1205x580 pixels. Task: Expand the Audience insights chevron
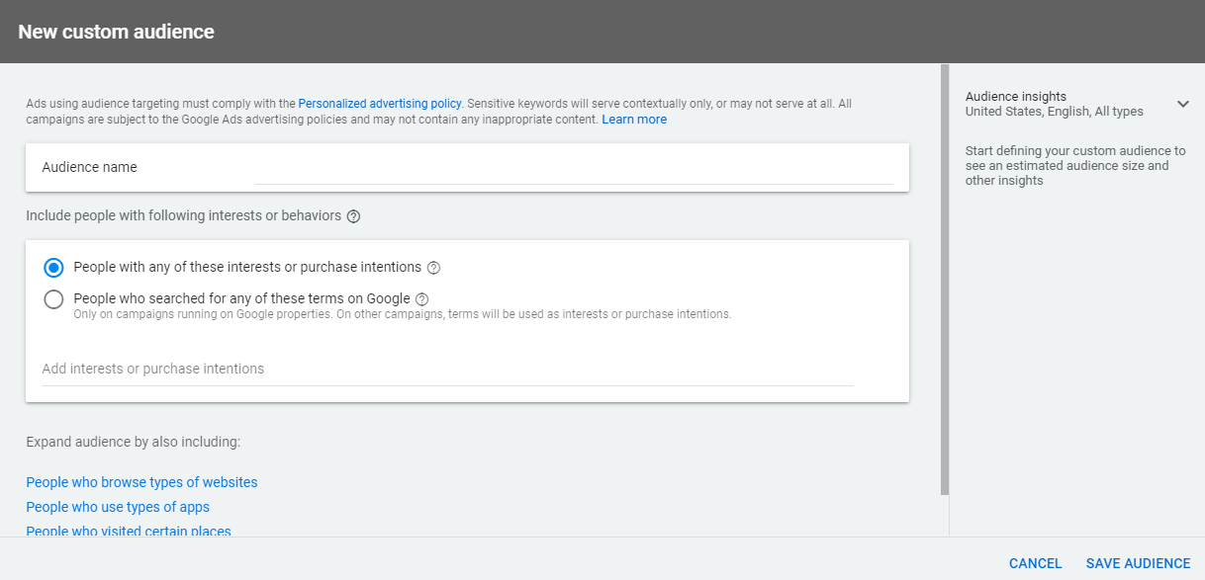pos(1182,104)
